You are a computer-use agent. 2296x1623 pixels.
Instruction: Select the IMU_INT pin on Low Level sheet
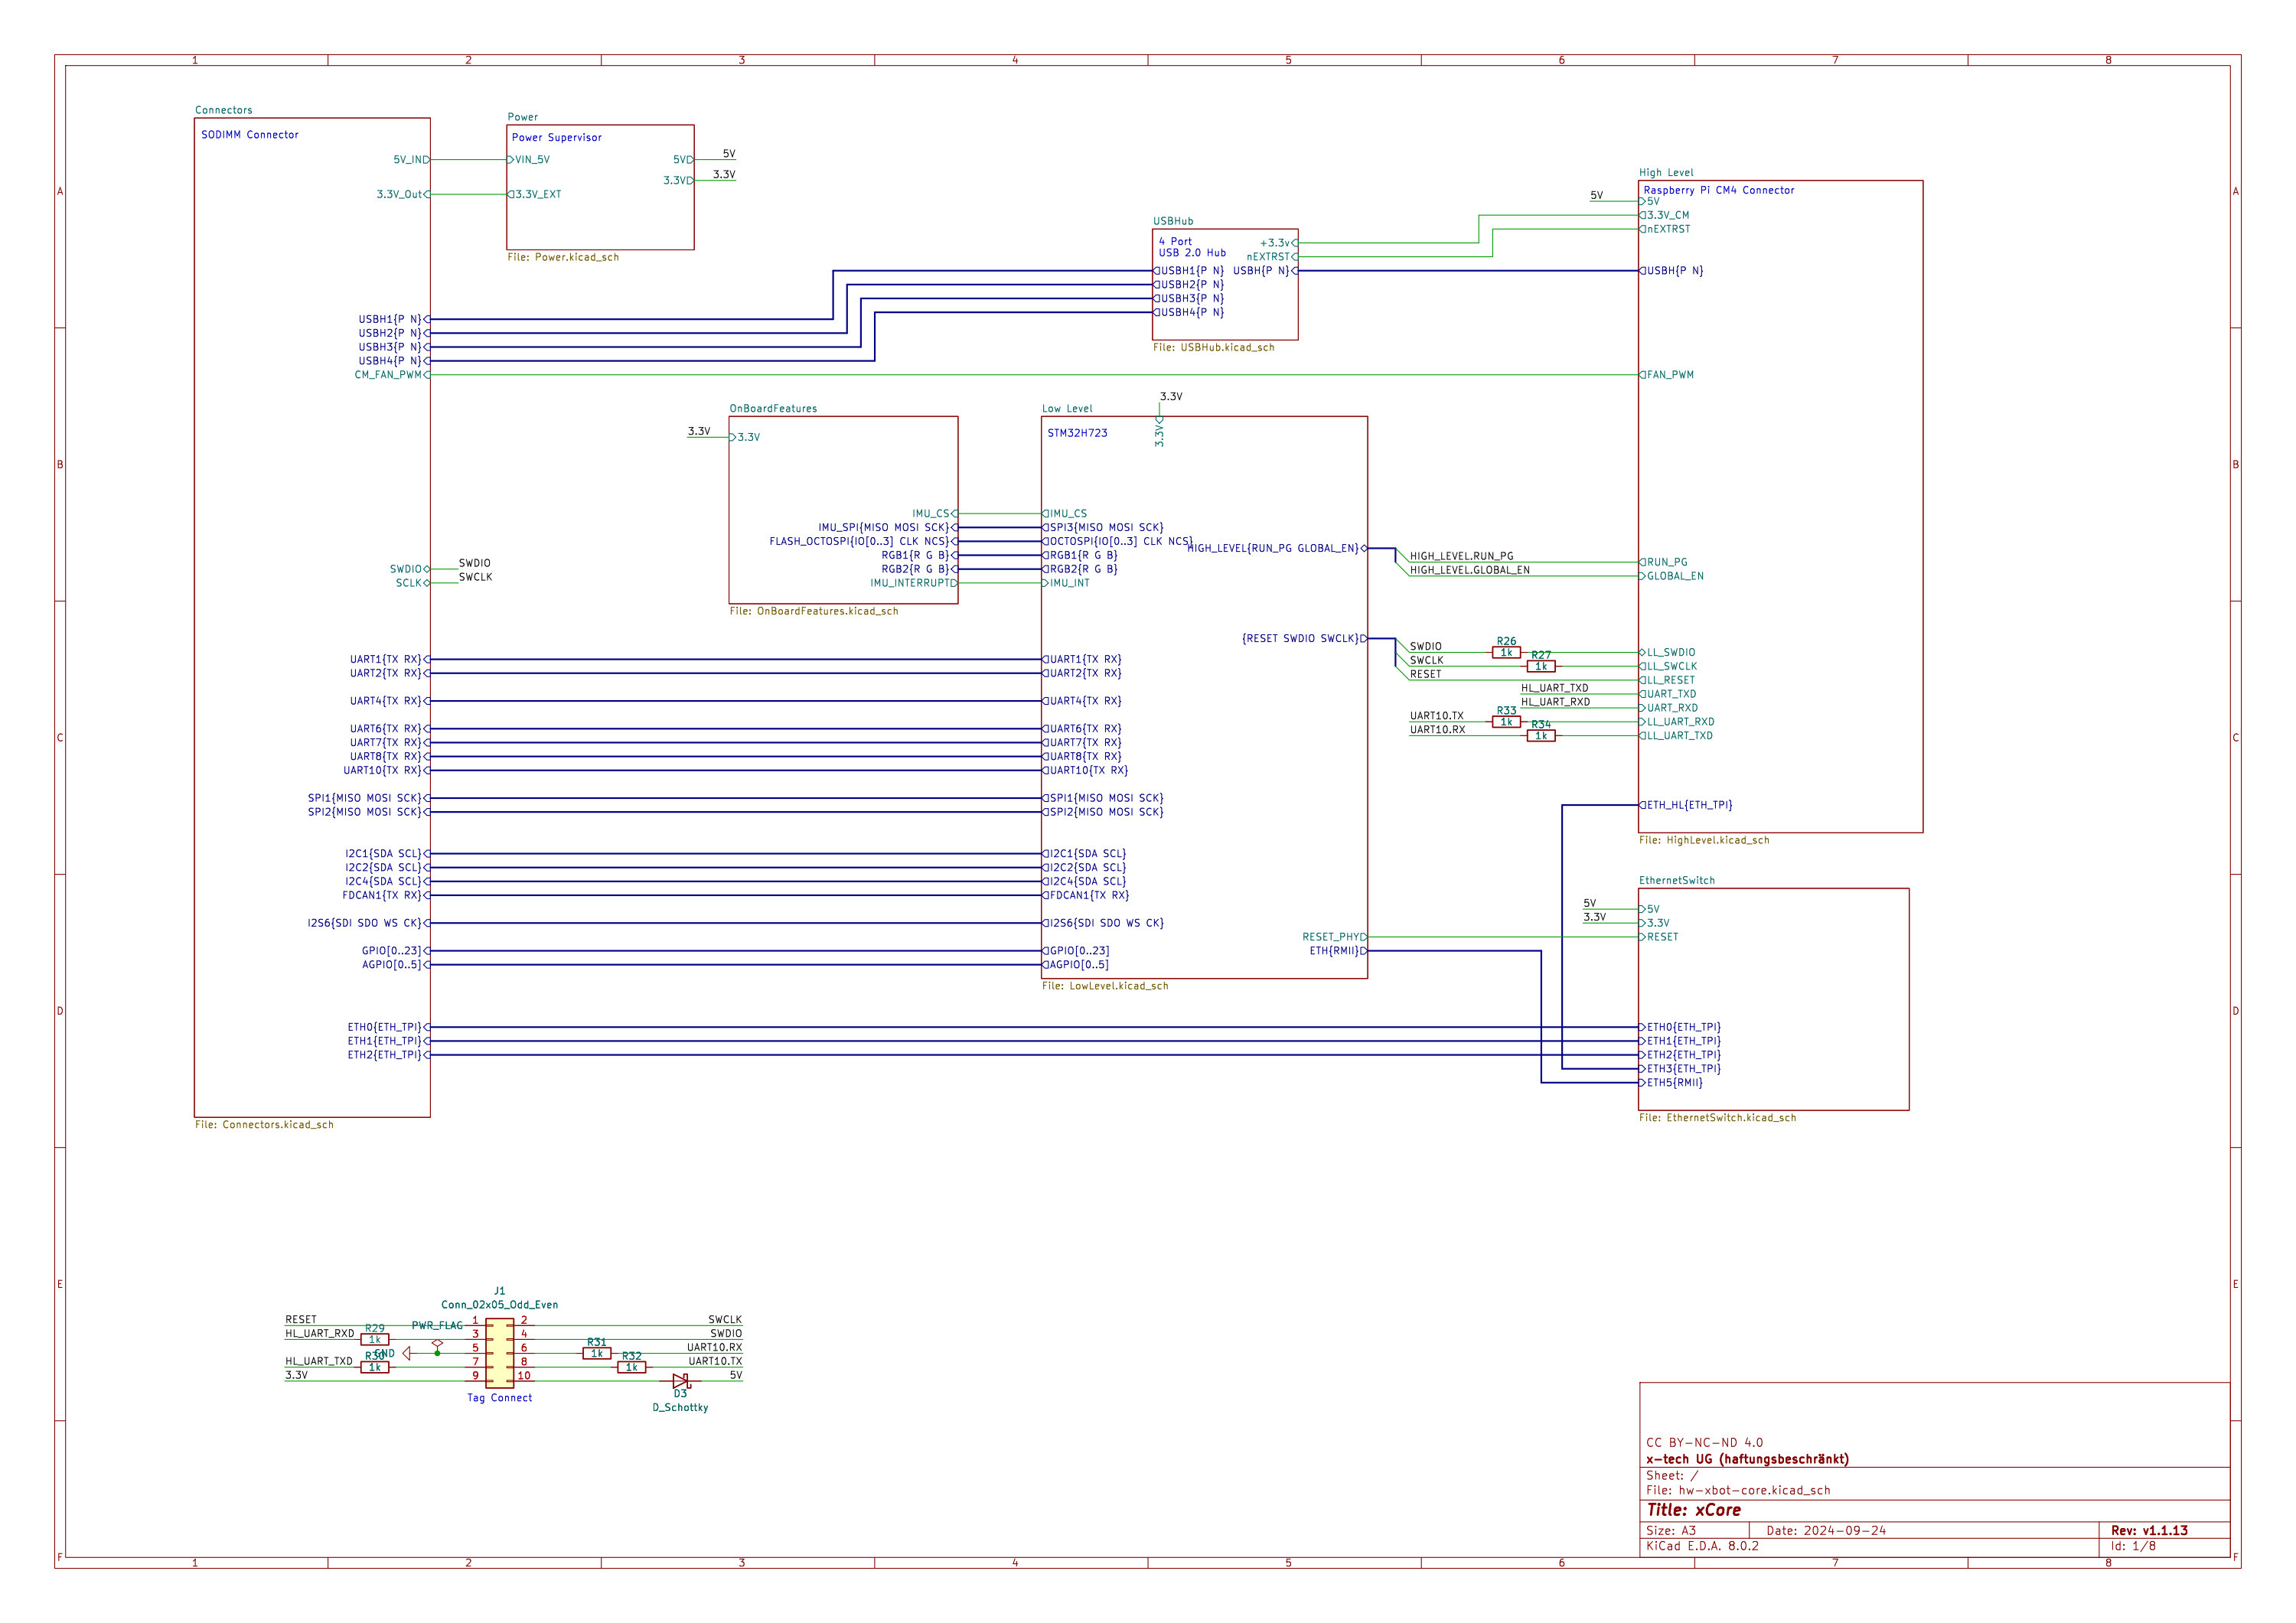(1066, 583)
